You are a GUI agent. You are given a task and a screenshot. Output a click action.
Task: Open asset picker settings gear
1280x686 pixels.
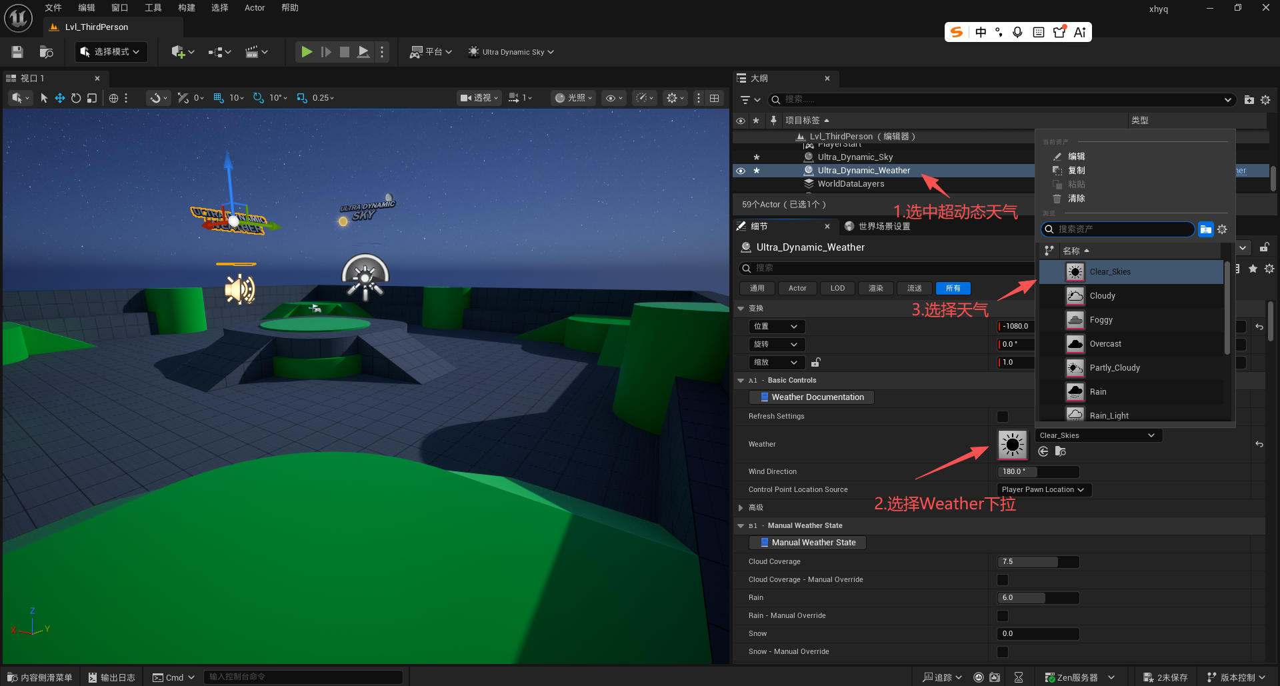(x=1222, y=229)
